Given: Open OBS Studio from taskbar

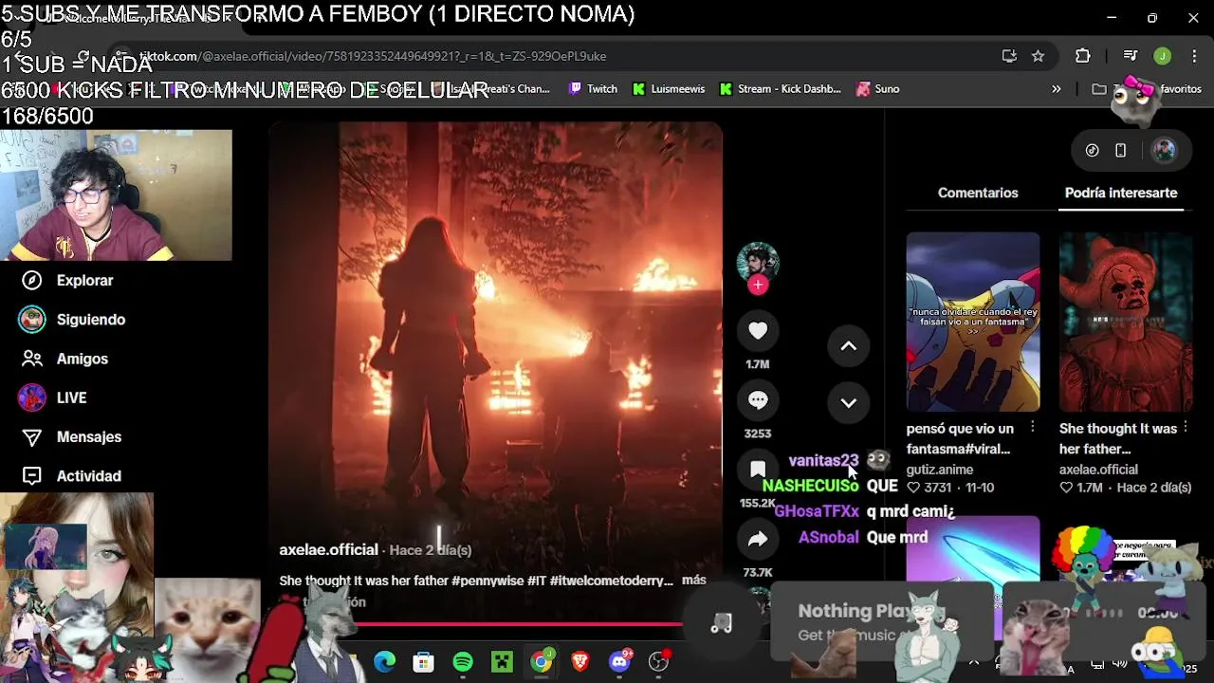Looking at the screenshot, I should [x=659, y=661].
